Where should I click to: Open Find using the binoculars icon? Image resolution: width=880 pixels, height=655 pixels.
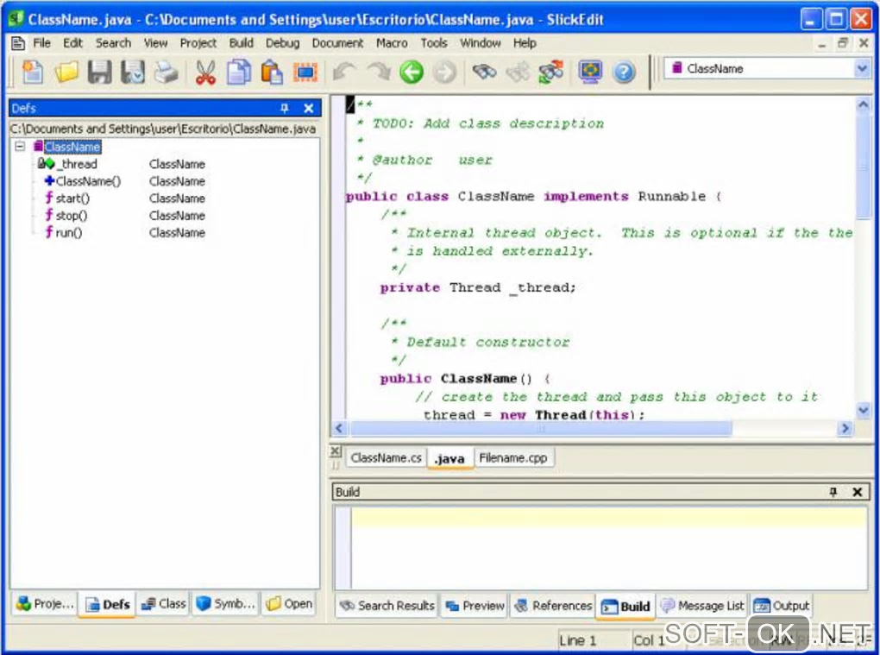coord(485,72)
